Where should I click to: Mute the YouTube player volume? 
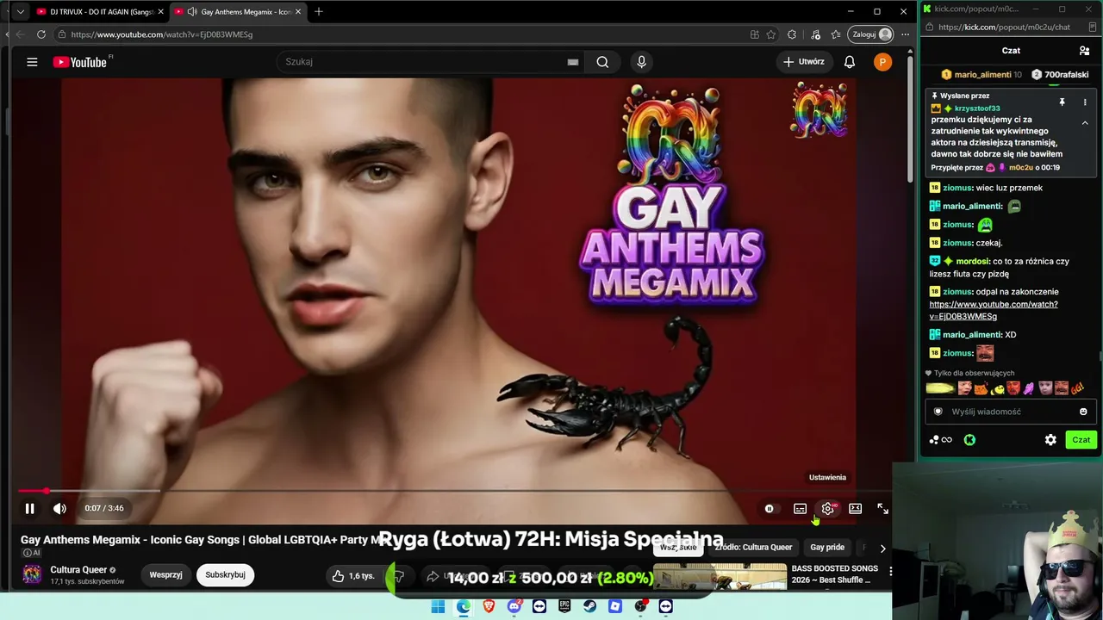point(59,509)
